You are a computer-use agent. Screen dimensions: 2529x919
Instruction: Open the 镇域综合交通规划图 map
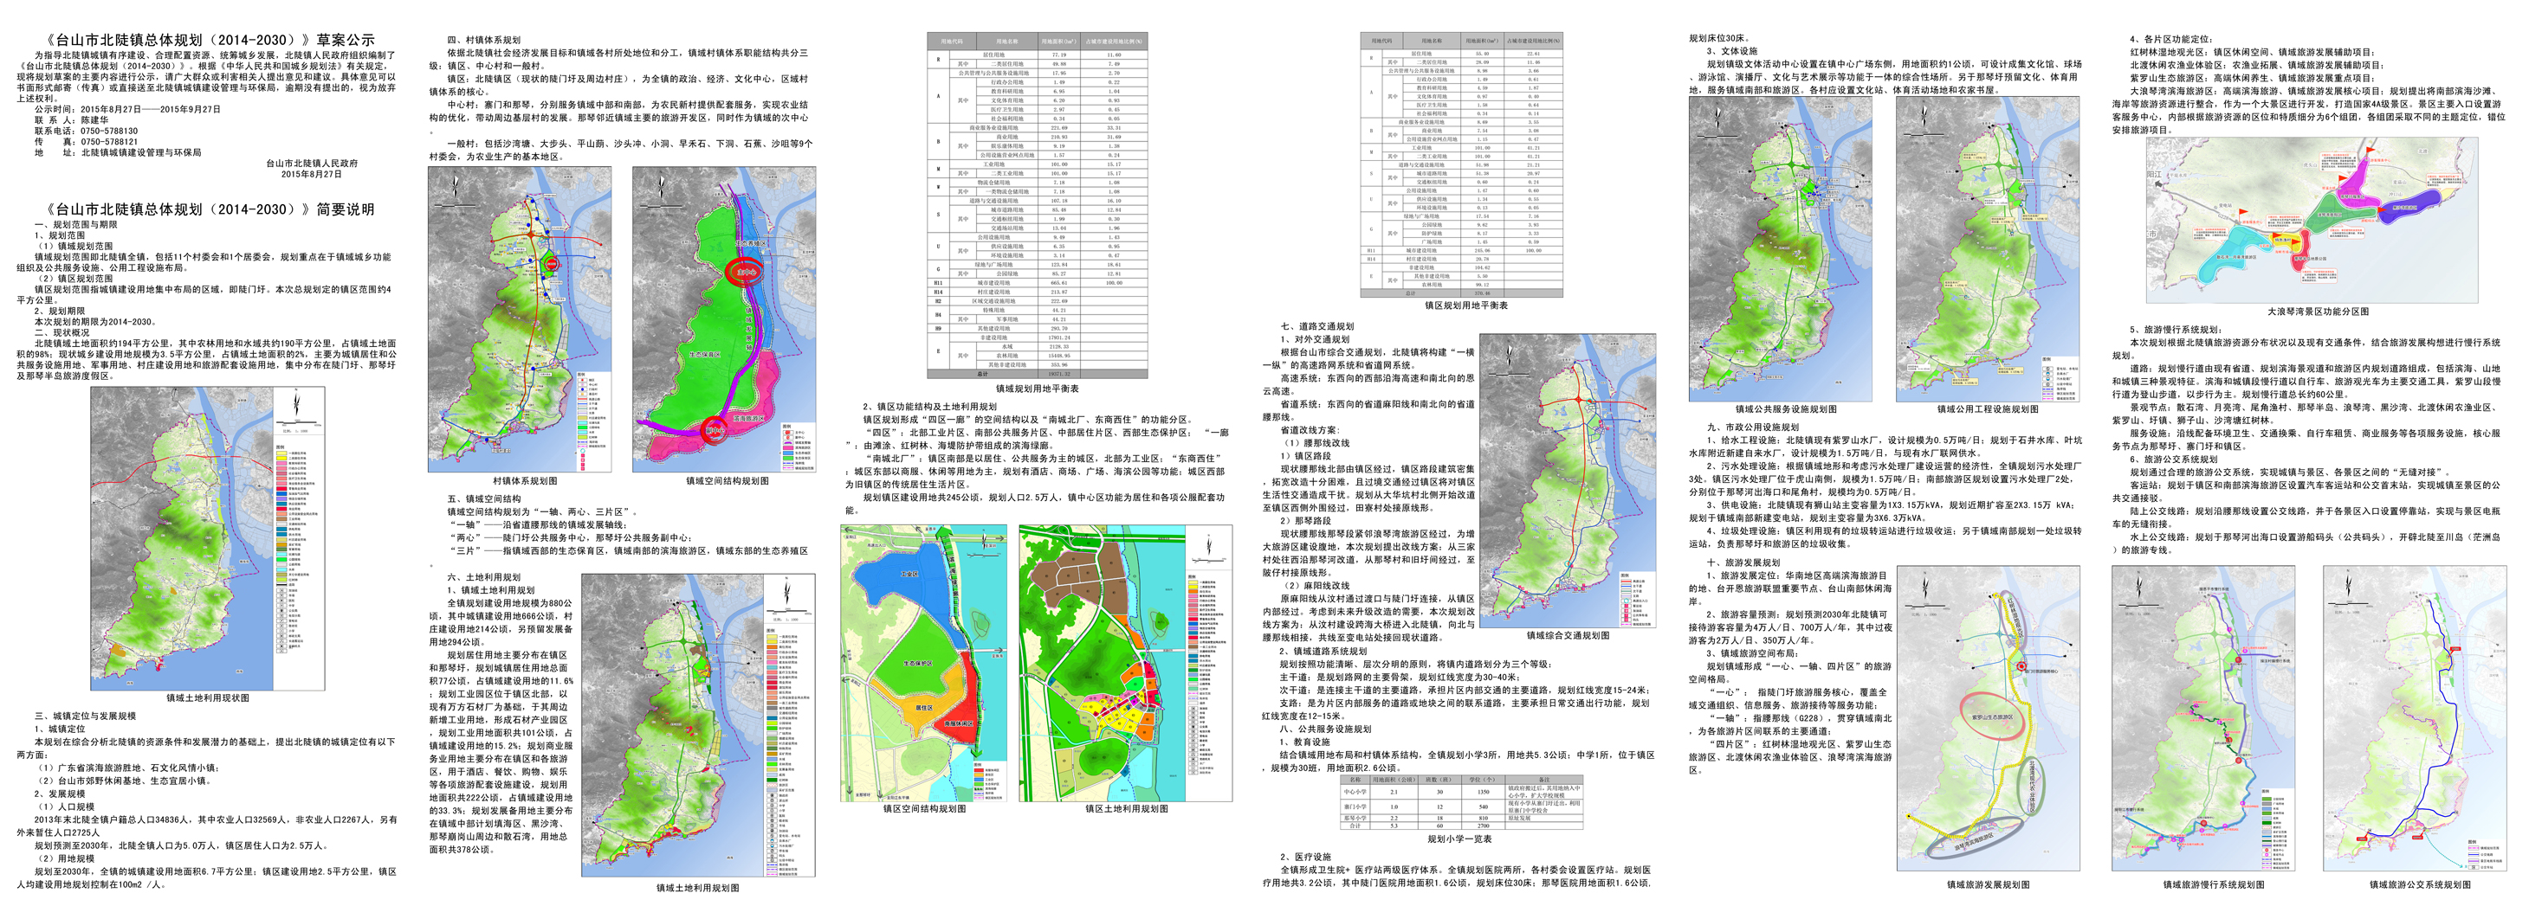tap(1567, 479)
